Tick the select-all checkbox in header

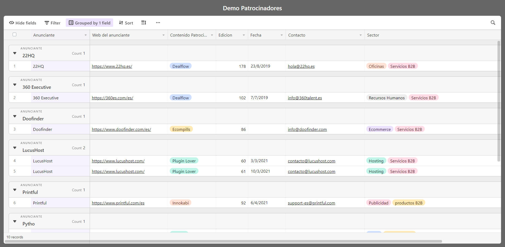[14, 34]
